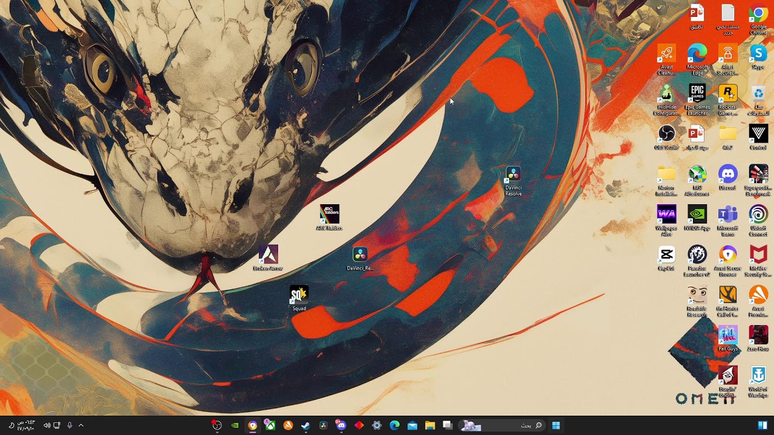Select the Burglin' Gnomes desktop shortcut
The width and height of the screenshot is (774, 435).
point(728,382)
